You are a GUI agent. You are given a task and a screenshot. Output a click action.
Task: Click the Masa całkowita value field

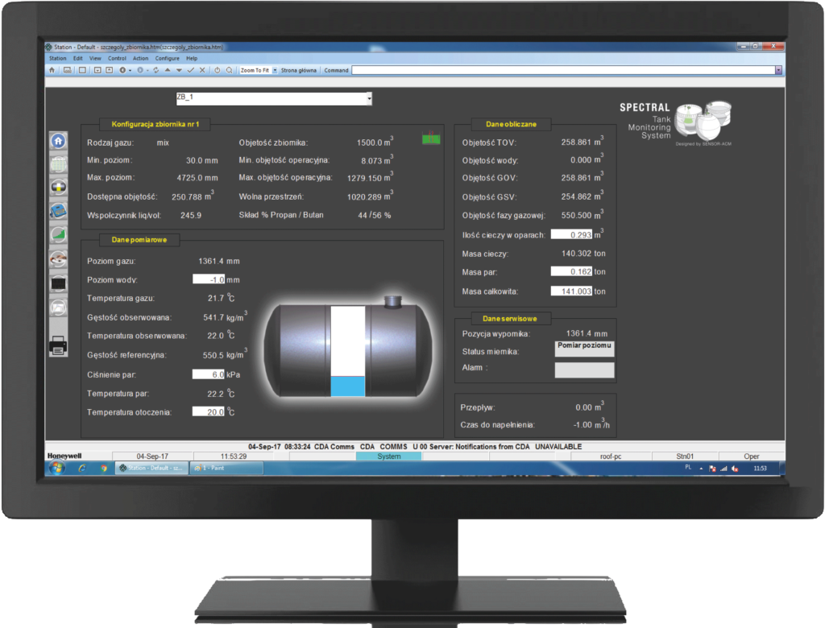tap(571, 291)
